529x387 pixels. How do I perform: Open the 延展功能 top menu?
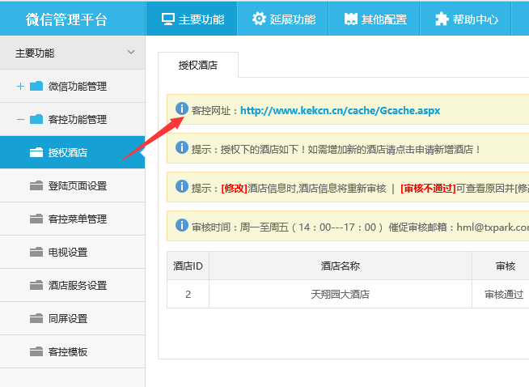coord(283,19)
